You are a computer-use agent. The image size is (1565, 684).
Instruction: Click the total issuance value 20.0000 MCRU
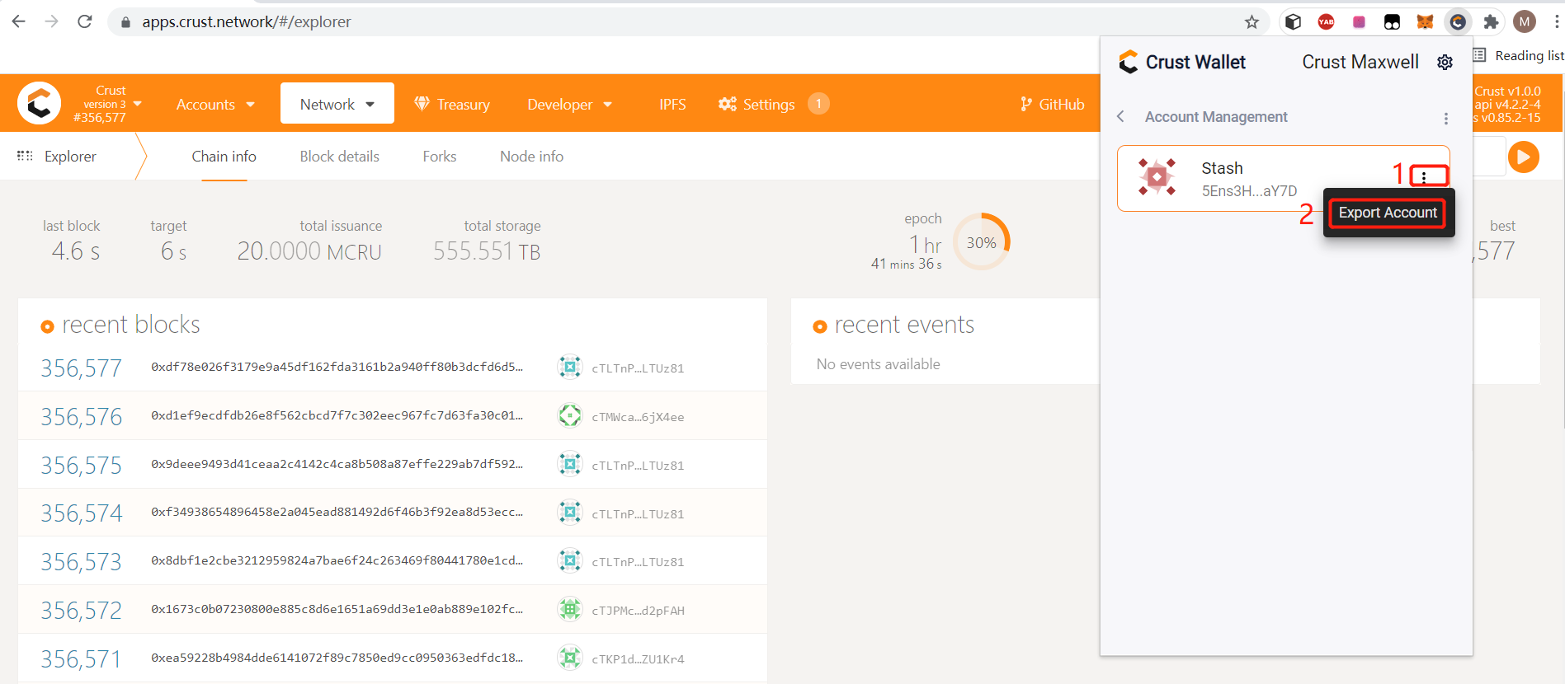(309, 251)
